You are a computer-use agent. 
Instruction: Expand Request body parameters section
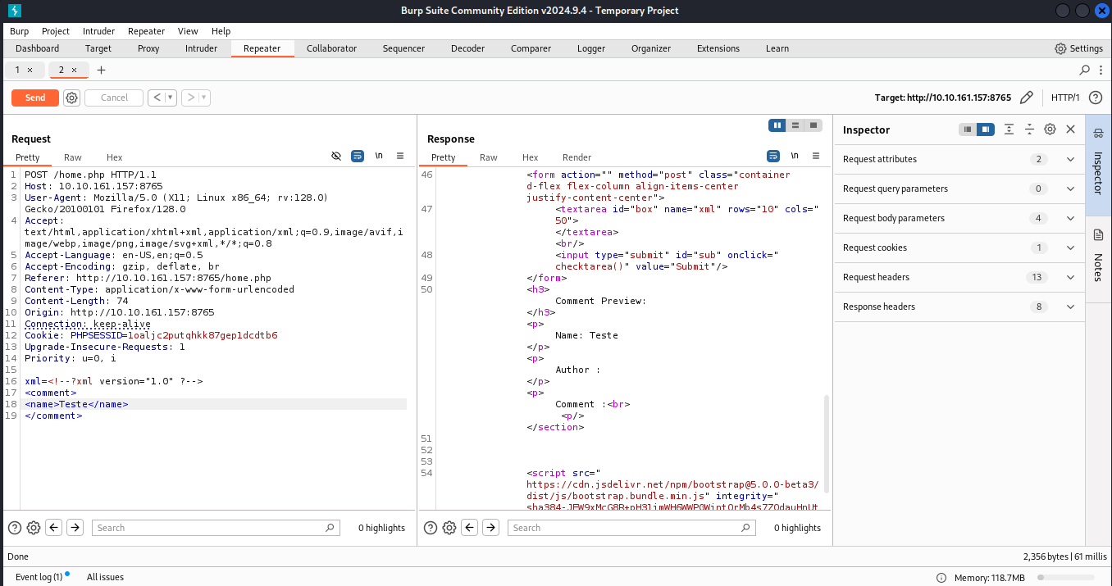pyautogui.click(x=959, y=218)
